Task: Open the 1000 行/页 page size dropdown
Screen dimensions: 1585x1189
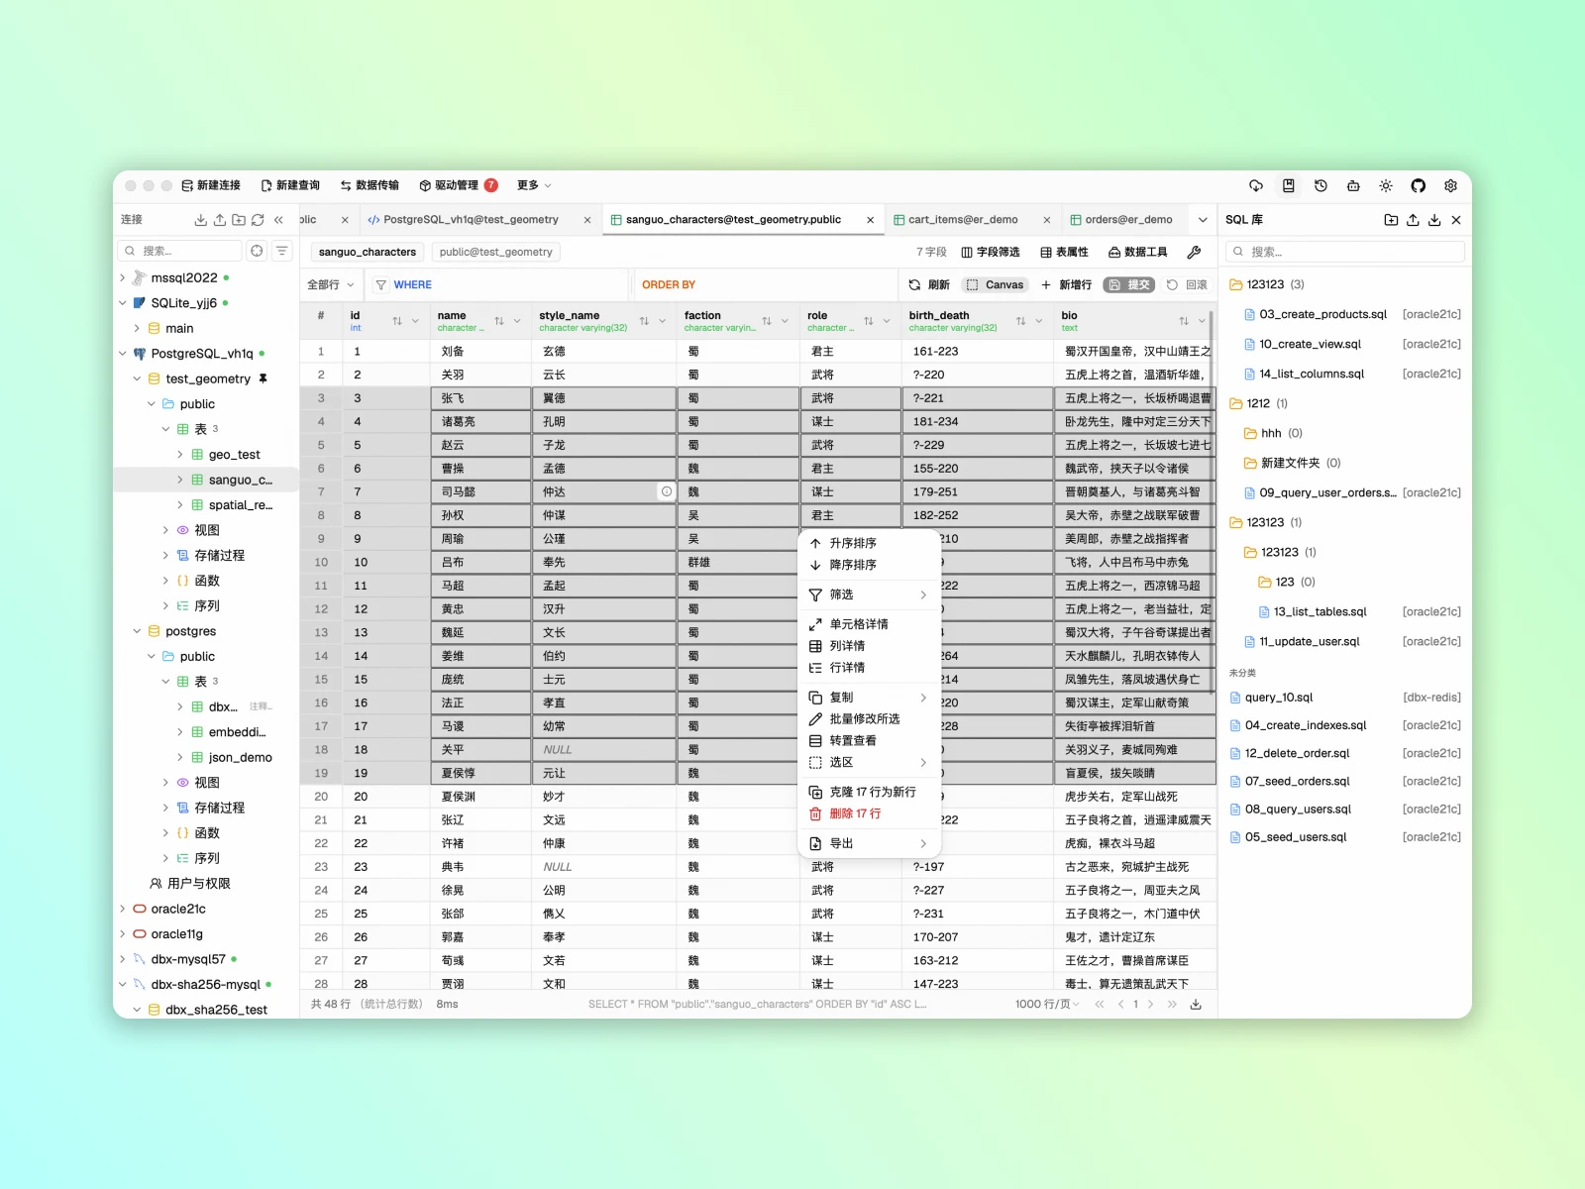Action: tap(1047, 1004)
